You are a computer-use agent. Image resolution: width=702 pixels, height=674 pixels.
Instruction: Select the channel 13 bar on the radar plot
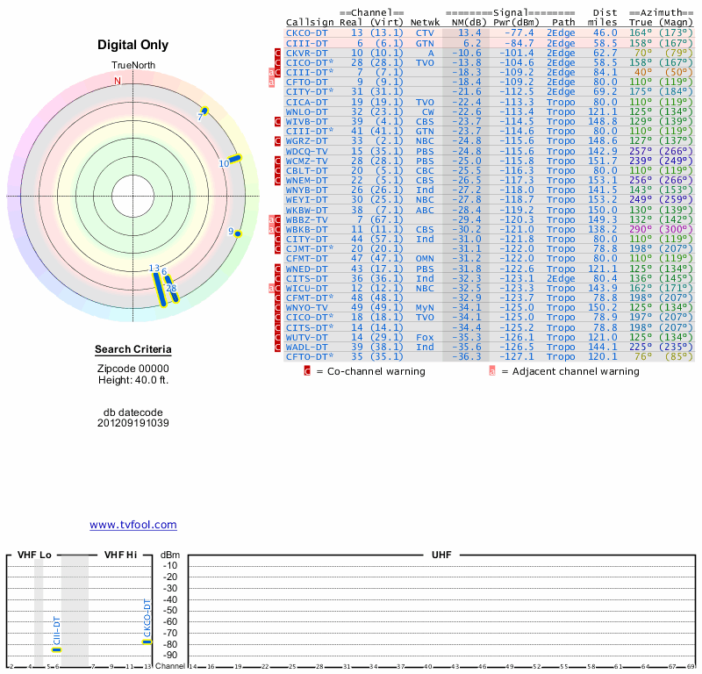point(160,290)
